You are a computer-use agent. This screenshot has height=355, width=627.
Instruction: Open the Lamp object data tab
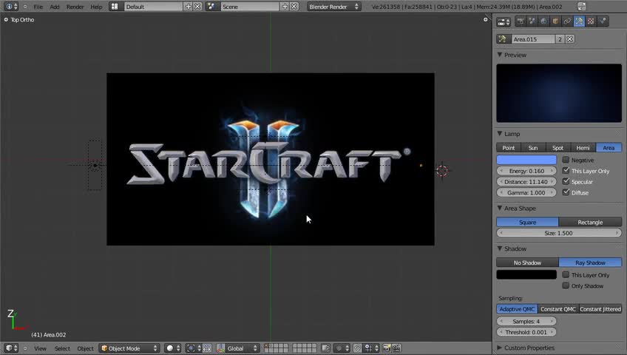click(x=579, y=21)
